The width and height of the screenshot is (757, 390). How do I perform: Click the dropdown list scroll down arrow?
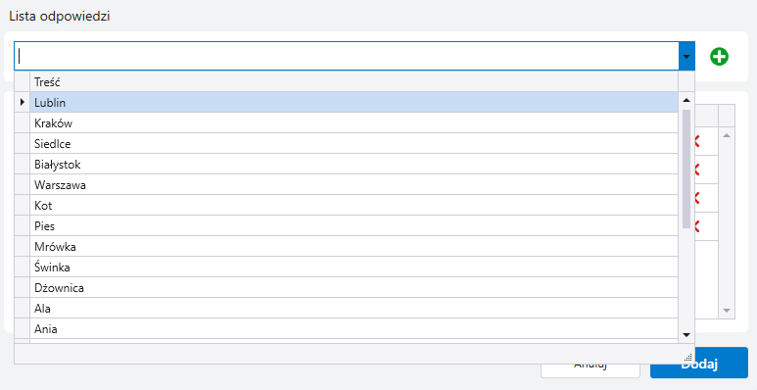coord(686,335)
